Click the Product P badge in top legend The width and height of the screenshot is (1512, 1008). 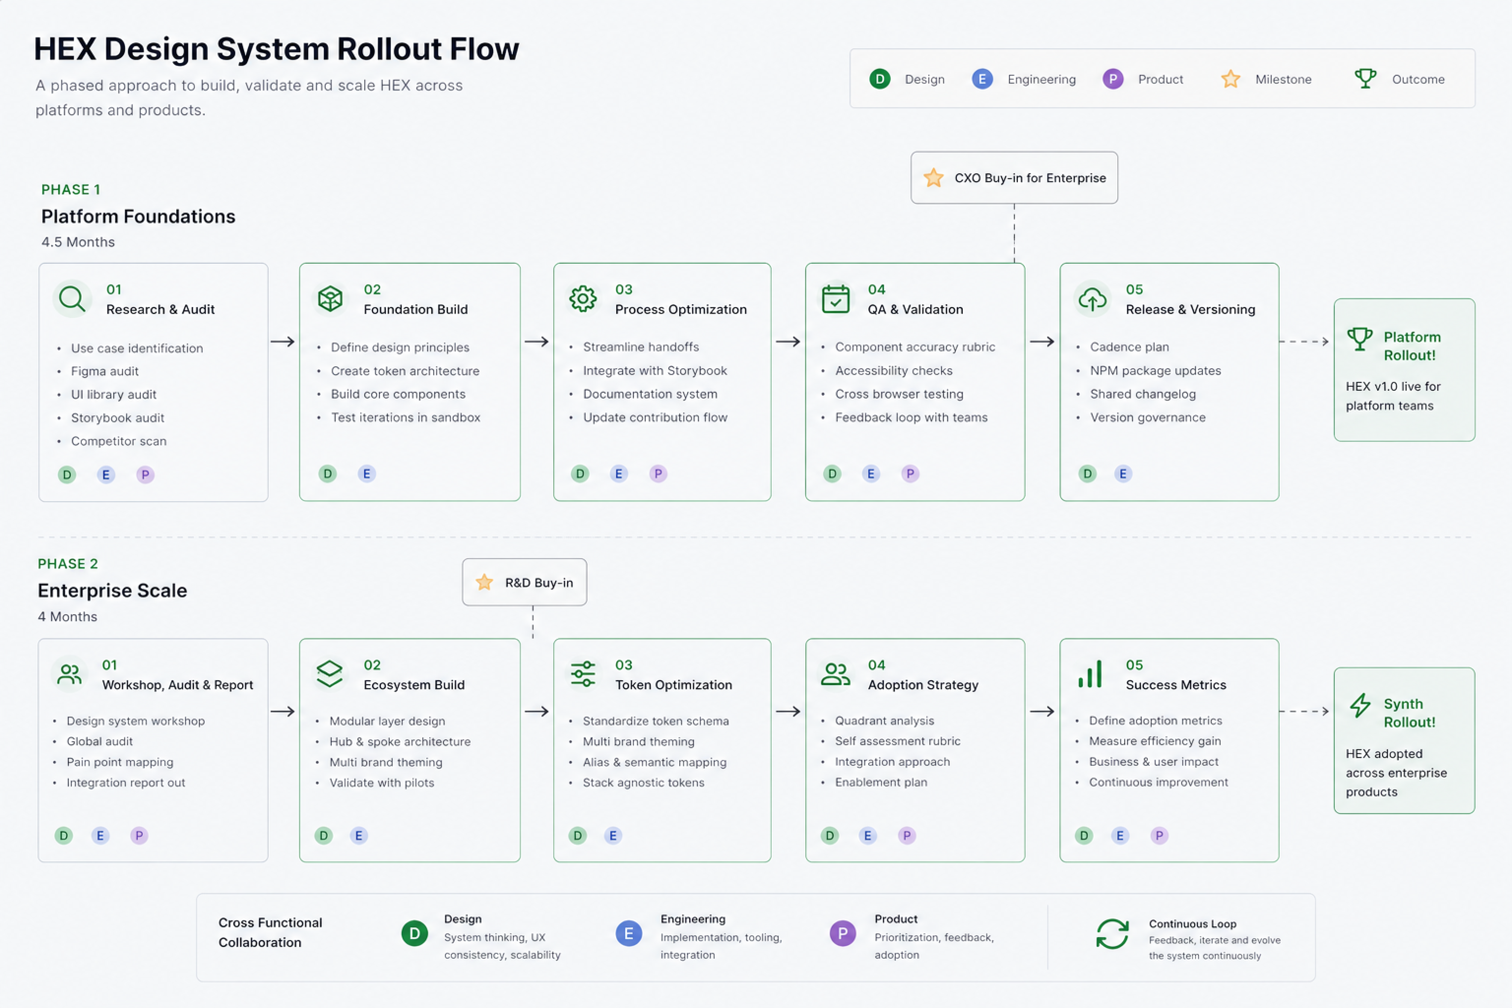(x=1112, y=79)
